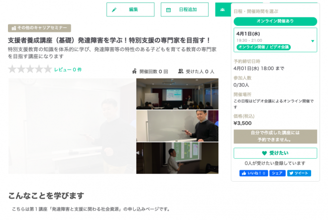328x220 pixels.
Task: Click the pencil icon in 編集 button
Action: tap(114, 10)
